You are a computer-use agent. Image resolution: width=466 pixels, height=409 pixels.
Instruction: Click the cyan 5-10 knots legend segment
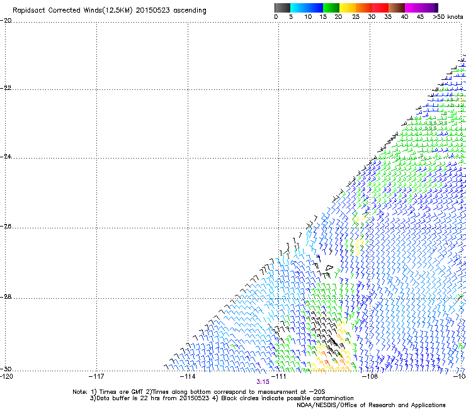[298, 8]
